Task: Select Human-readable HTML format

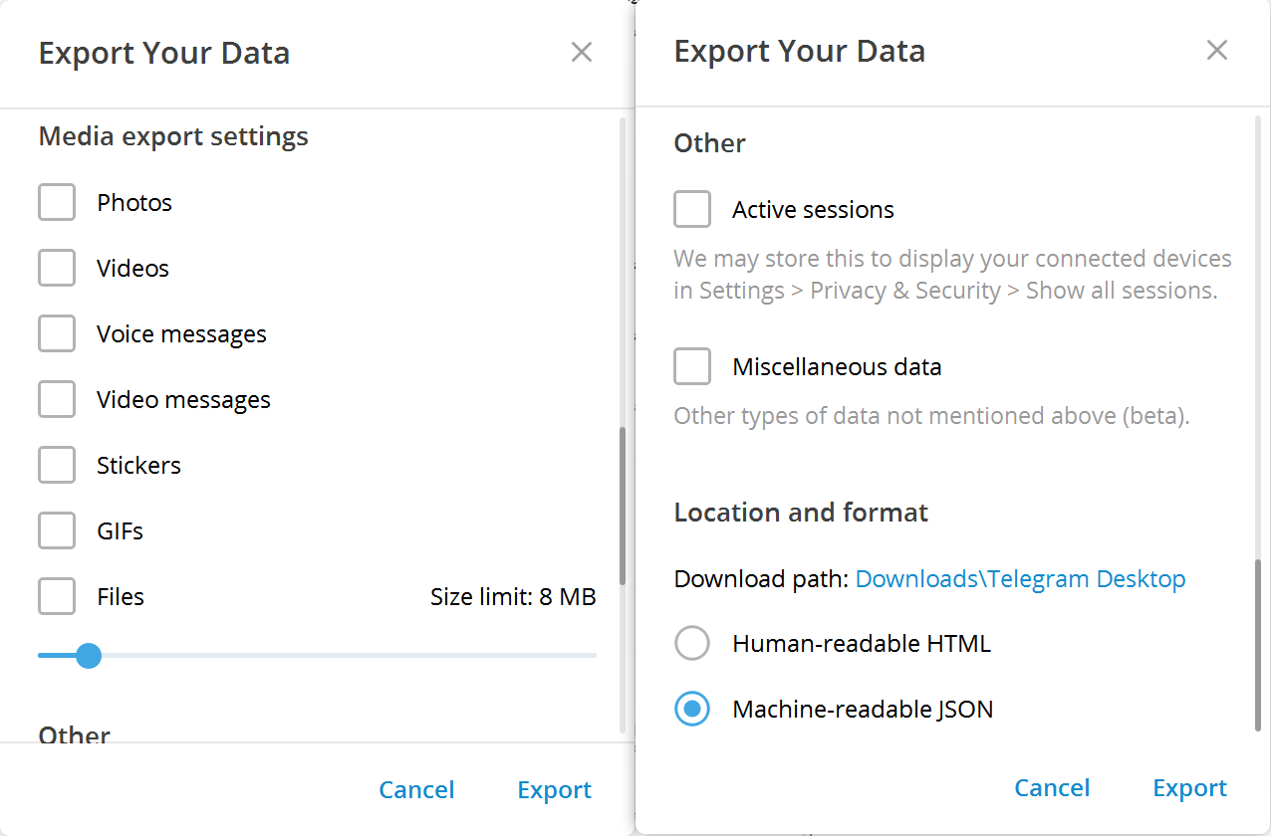Action: tap(692, 644)
